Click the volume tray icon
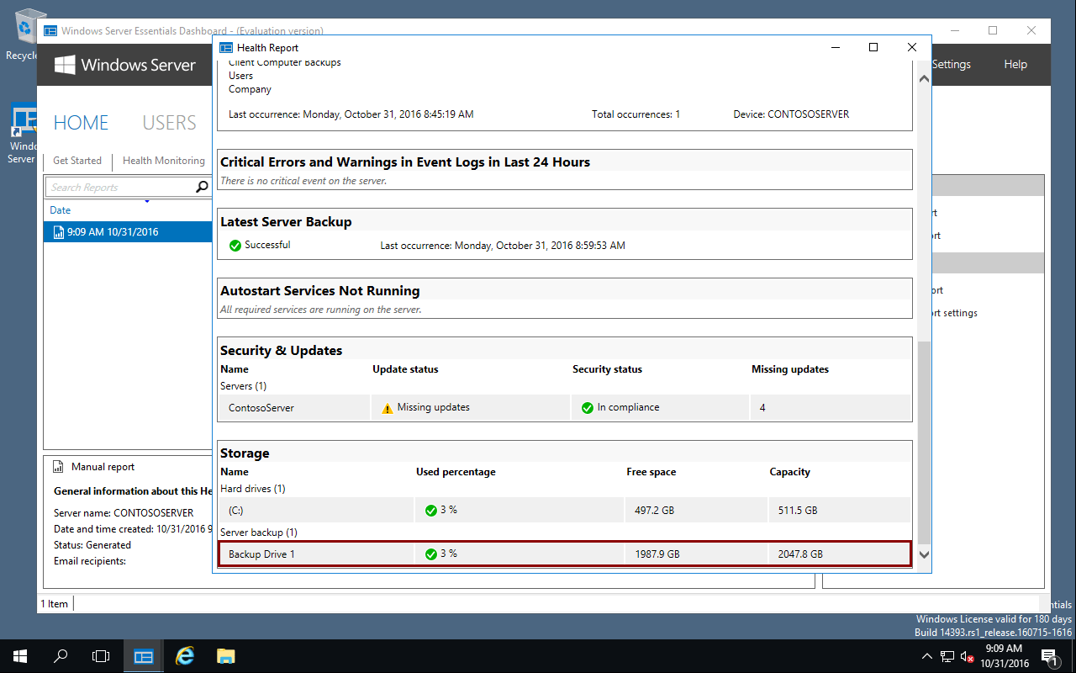This screenshot has height=673, width=1076. [965, 656]
